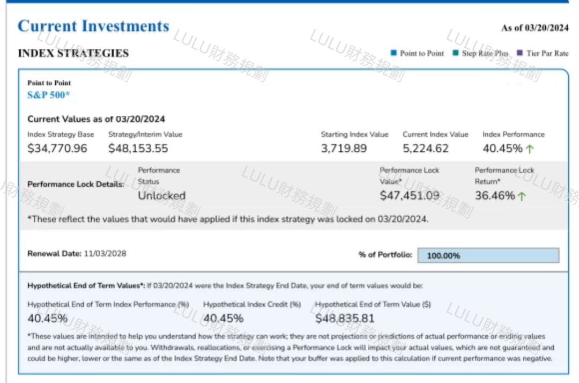Click the Current Values as of 03/20/2024 heading

(96, 119)
